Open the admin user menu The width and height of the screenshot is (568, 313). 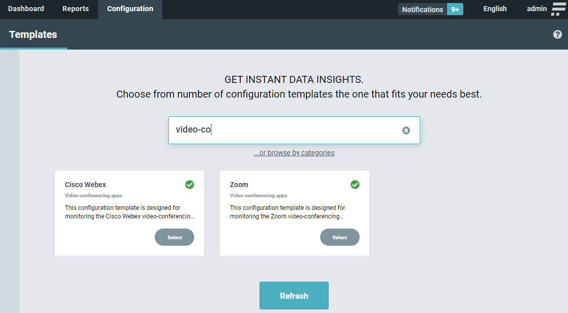537,9
